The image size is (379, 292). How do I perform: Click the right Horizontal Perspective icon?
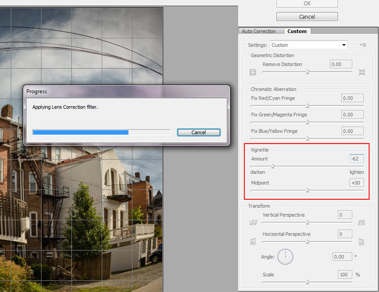[x=362, y=241]
